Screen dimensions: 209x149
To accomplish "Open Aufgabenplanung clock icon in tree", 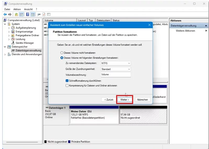I will pos(13,28).
